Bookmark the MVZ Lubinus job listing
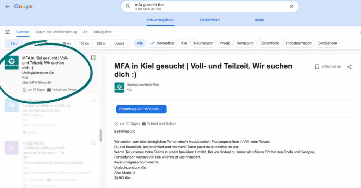 click(93, 100)
